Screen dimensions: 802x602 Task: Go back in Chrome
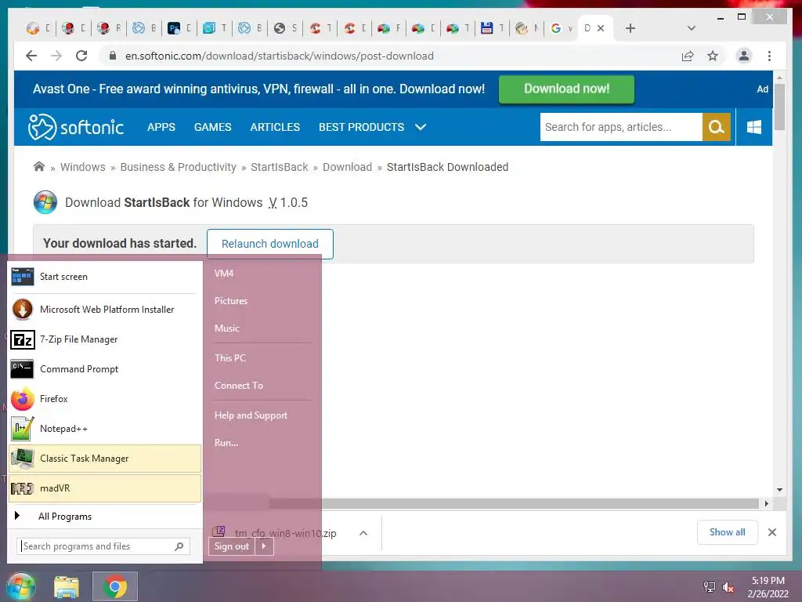(31, 56)
